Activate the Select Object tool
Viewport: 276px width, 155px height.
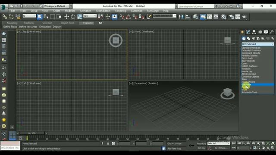[x=40, y=17]
